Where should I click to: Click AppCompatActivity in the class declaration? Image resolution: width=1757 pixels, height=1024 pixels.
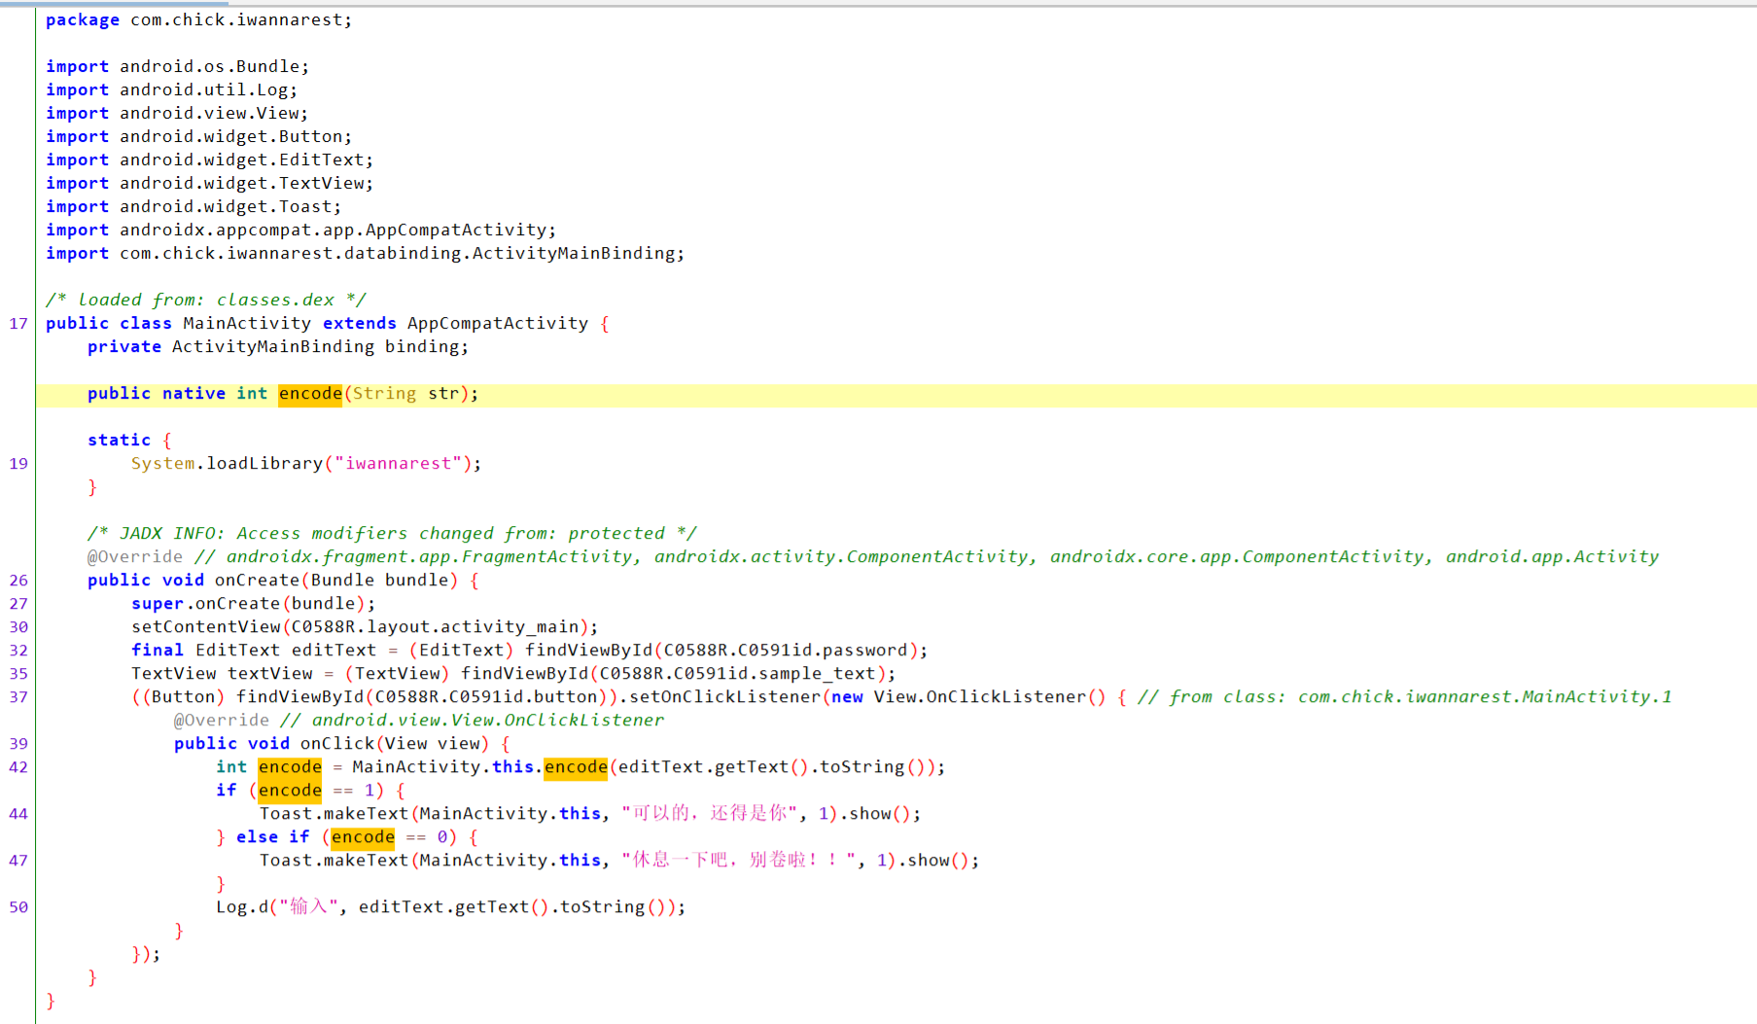pos(497,324)
